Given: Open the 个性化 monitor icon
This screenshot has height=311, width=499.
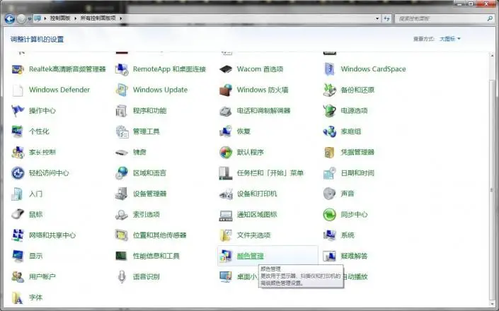Looking at the screenshot, I should 18,131.
